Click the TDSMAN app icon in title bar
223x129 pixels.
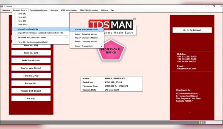pos(2,6)
